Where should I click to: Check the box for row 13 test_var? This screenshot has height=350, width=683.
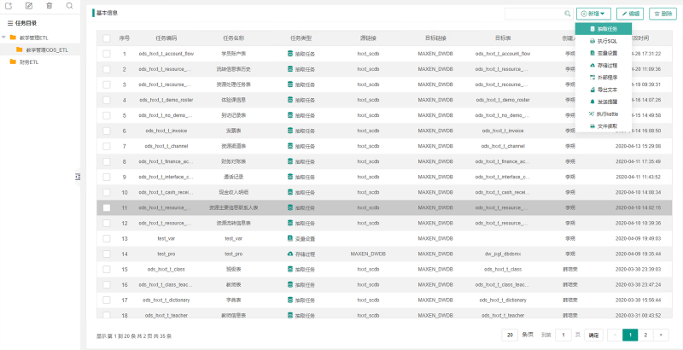point(107,238)
